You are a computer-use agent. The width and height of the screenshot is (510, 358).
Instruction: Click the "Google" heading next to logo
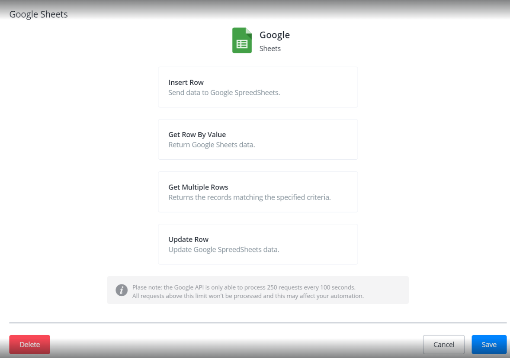pyautogui.click(x=275, y=35)
